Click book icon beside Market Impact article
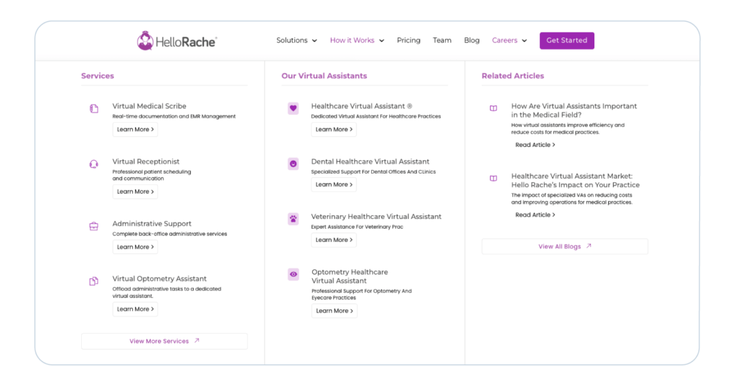 pos(494,178)
